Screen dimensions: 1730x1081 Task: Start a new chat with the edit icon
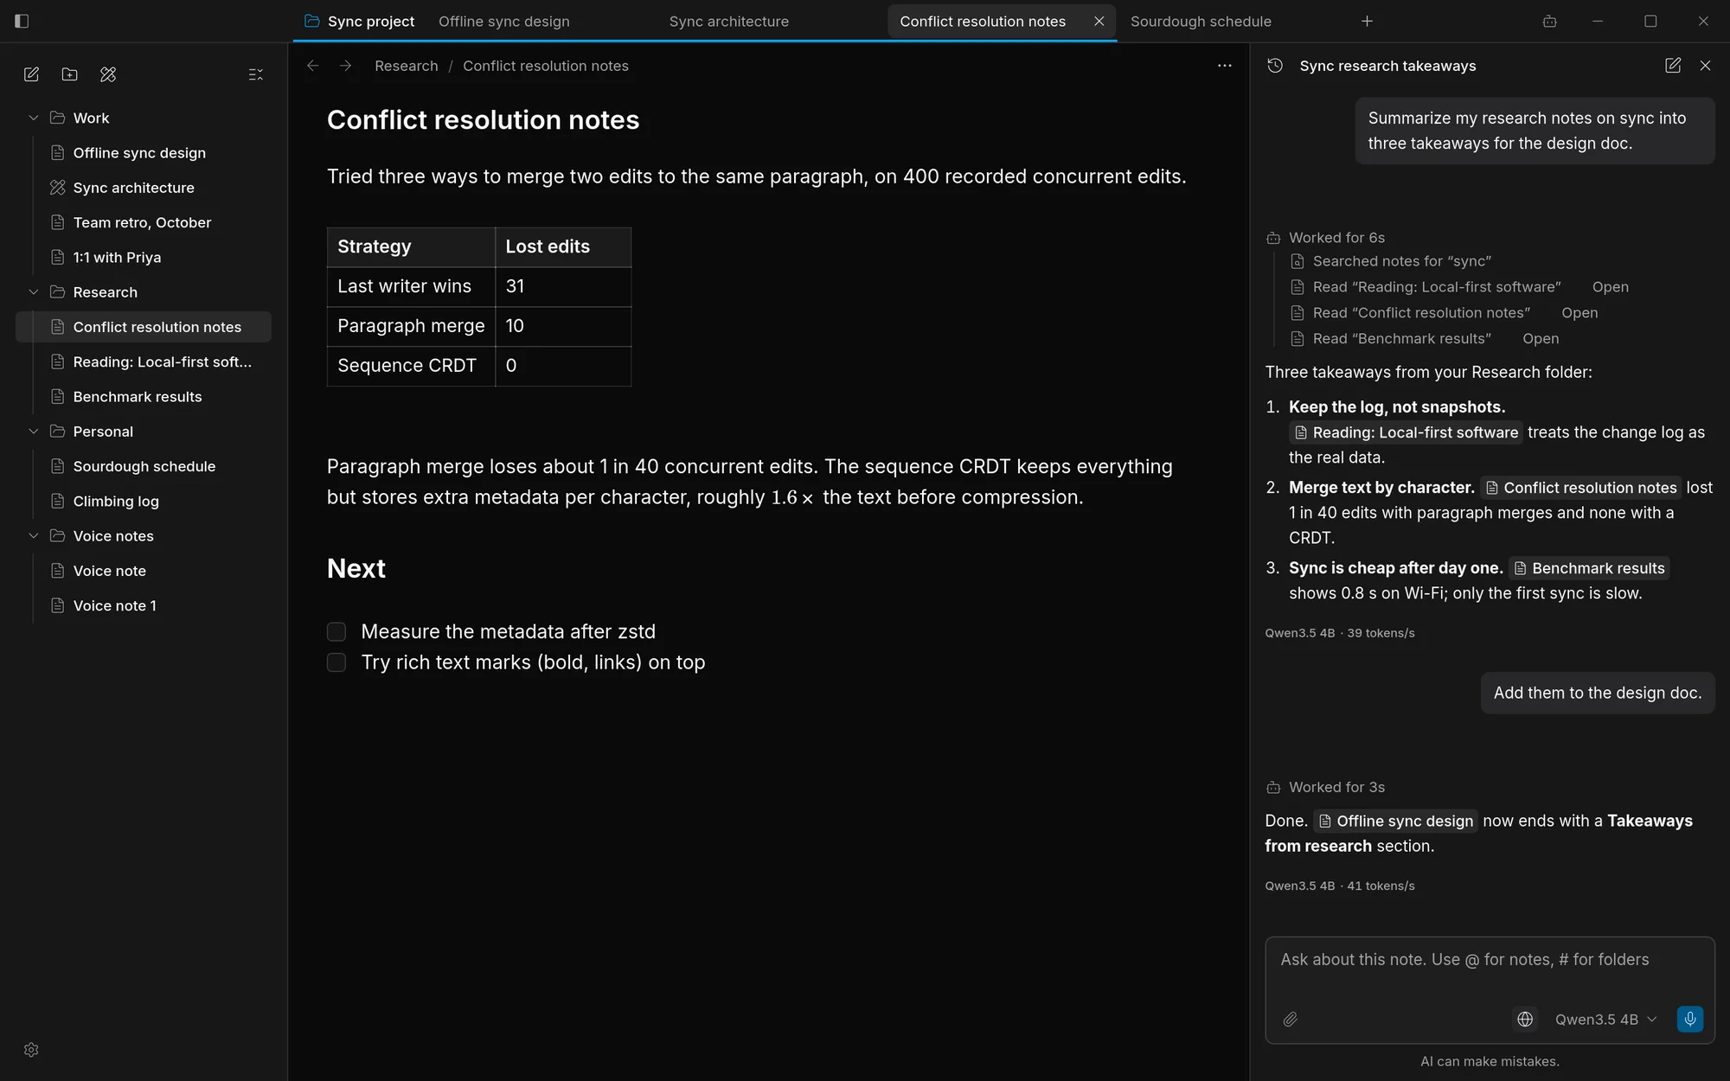pos(1673,66)
